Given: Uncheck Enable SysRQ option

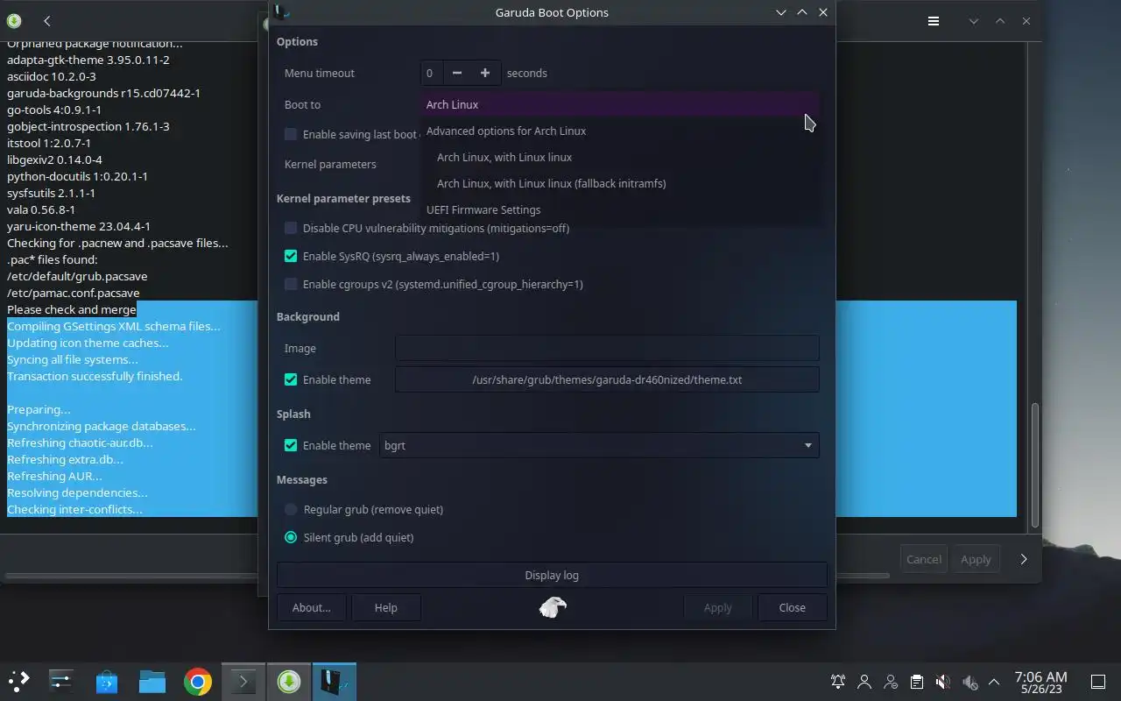Looking at the screenshot, I should coord(291,256).
